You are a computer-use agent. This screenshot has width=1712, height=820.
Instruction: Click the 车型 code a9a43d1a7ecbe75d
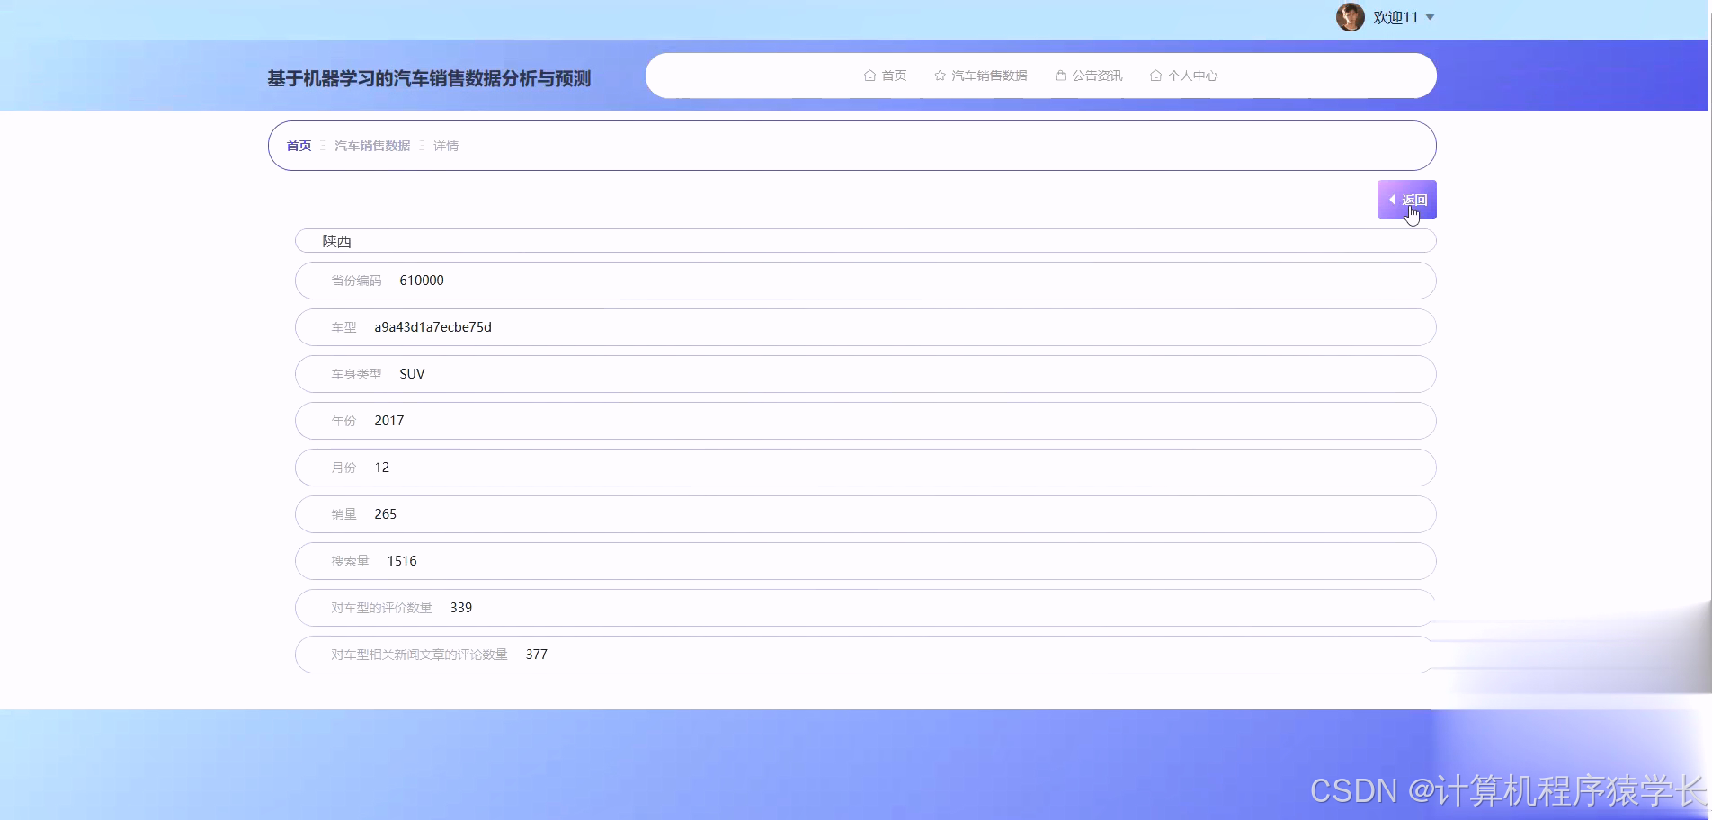(x=432, y=326)
